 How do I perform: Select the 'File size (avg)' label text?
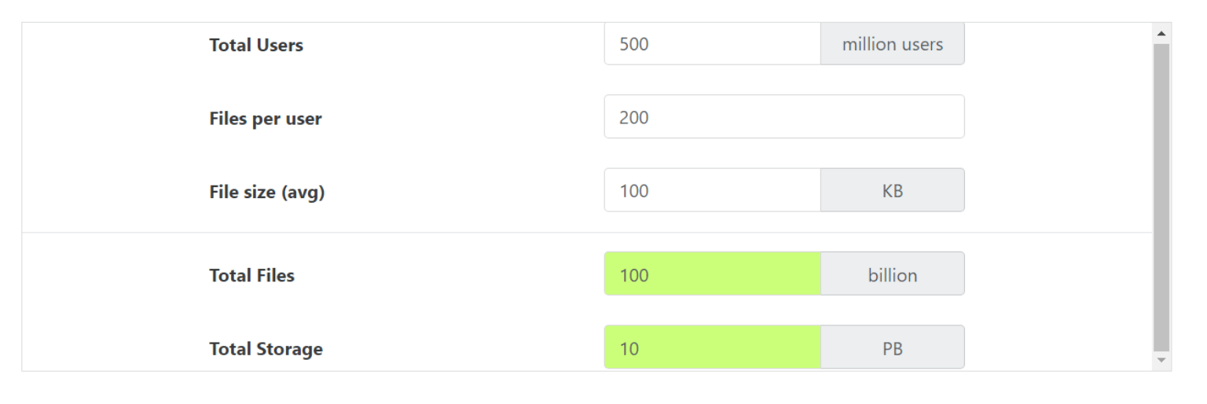point(267,191)
